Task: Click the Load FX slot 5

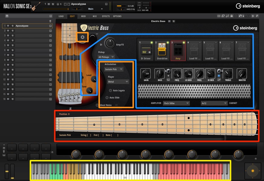Action: point(211,51)
